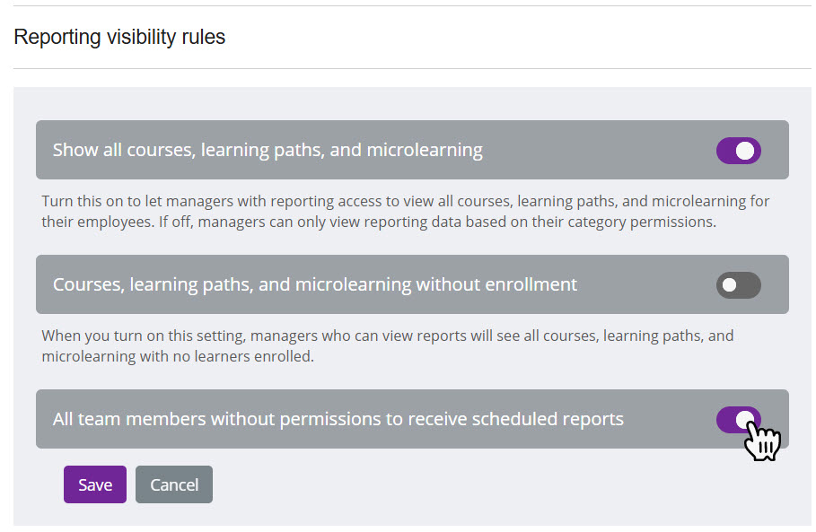Click white knob on scheduled reports switch
The height and width of the screenshot is (532, 816).
pos(745,419)
